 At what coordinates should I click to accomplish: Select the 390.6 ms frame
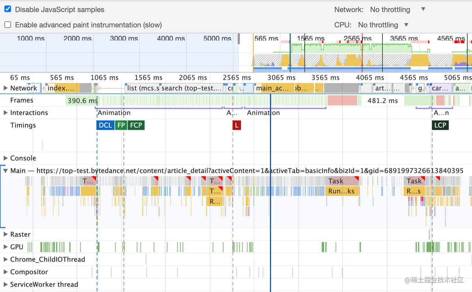tap(82, 100)
